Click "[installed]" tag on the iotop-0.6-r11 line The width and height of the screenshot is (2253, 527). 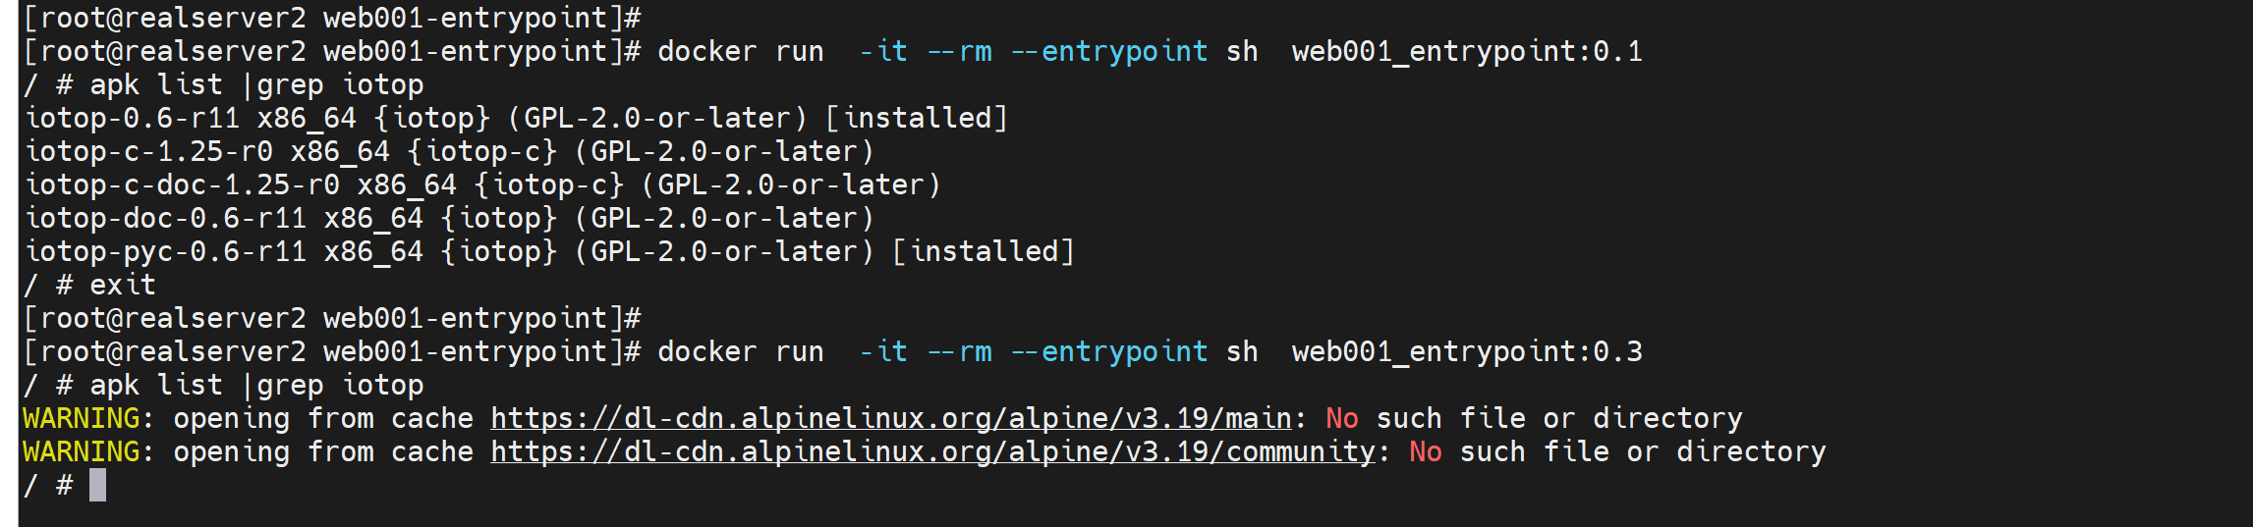[x=917, y=119]
